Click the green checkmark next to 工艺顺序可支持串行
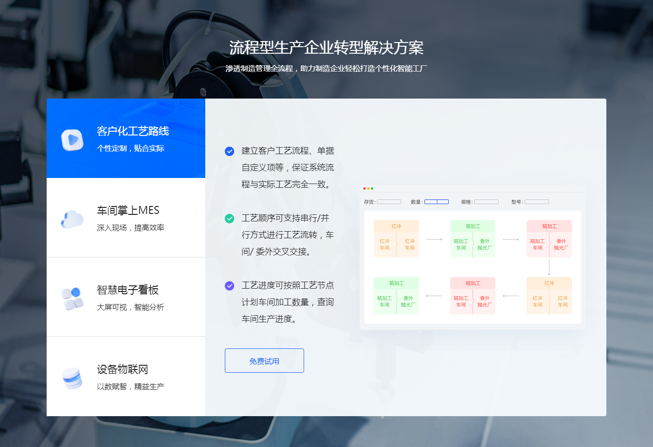Image resolution: width=653 pixels, height=447 pixels. (x=229, y=218)
